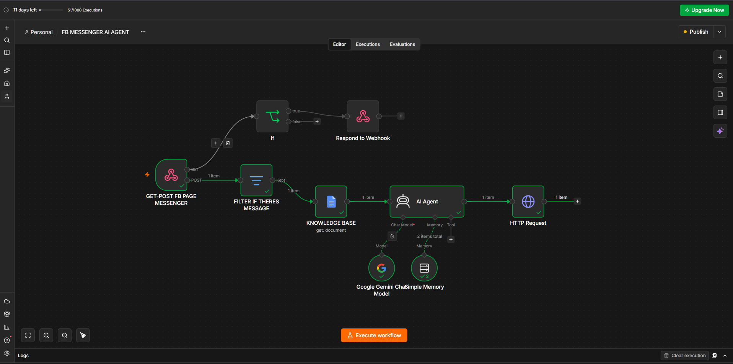Add a node after Respond to Webhook

(x=401, y=116)
